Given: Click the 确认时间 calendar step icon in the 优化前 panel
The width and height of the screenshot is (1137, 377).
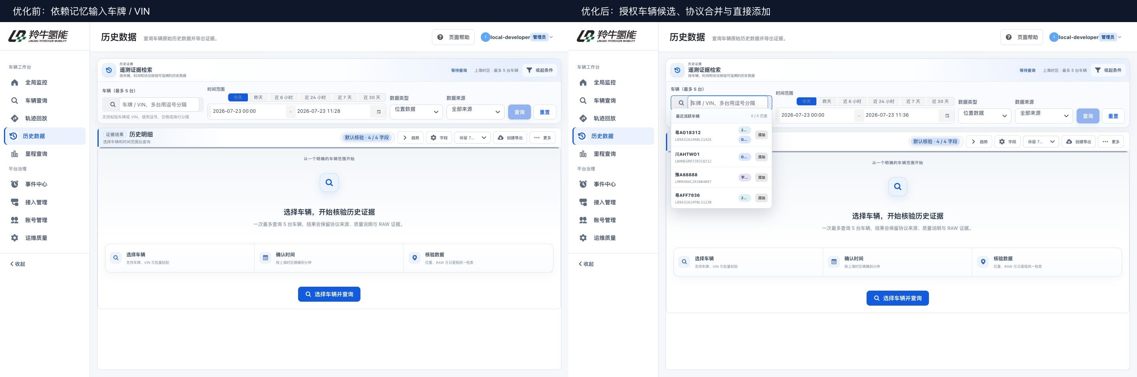Looking at the screenshot, I should [265, 258].
